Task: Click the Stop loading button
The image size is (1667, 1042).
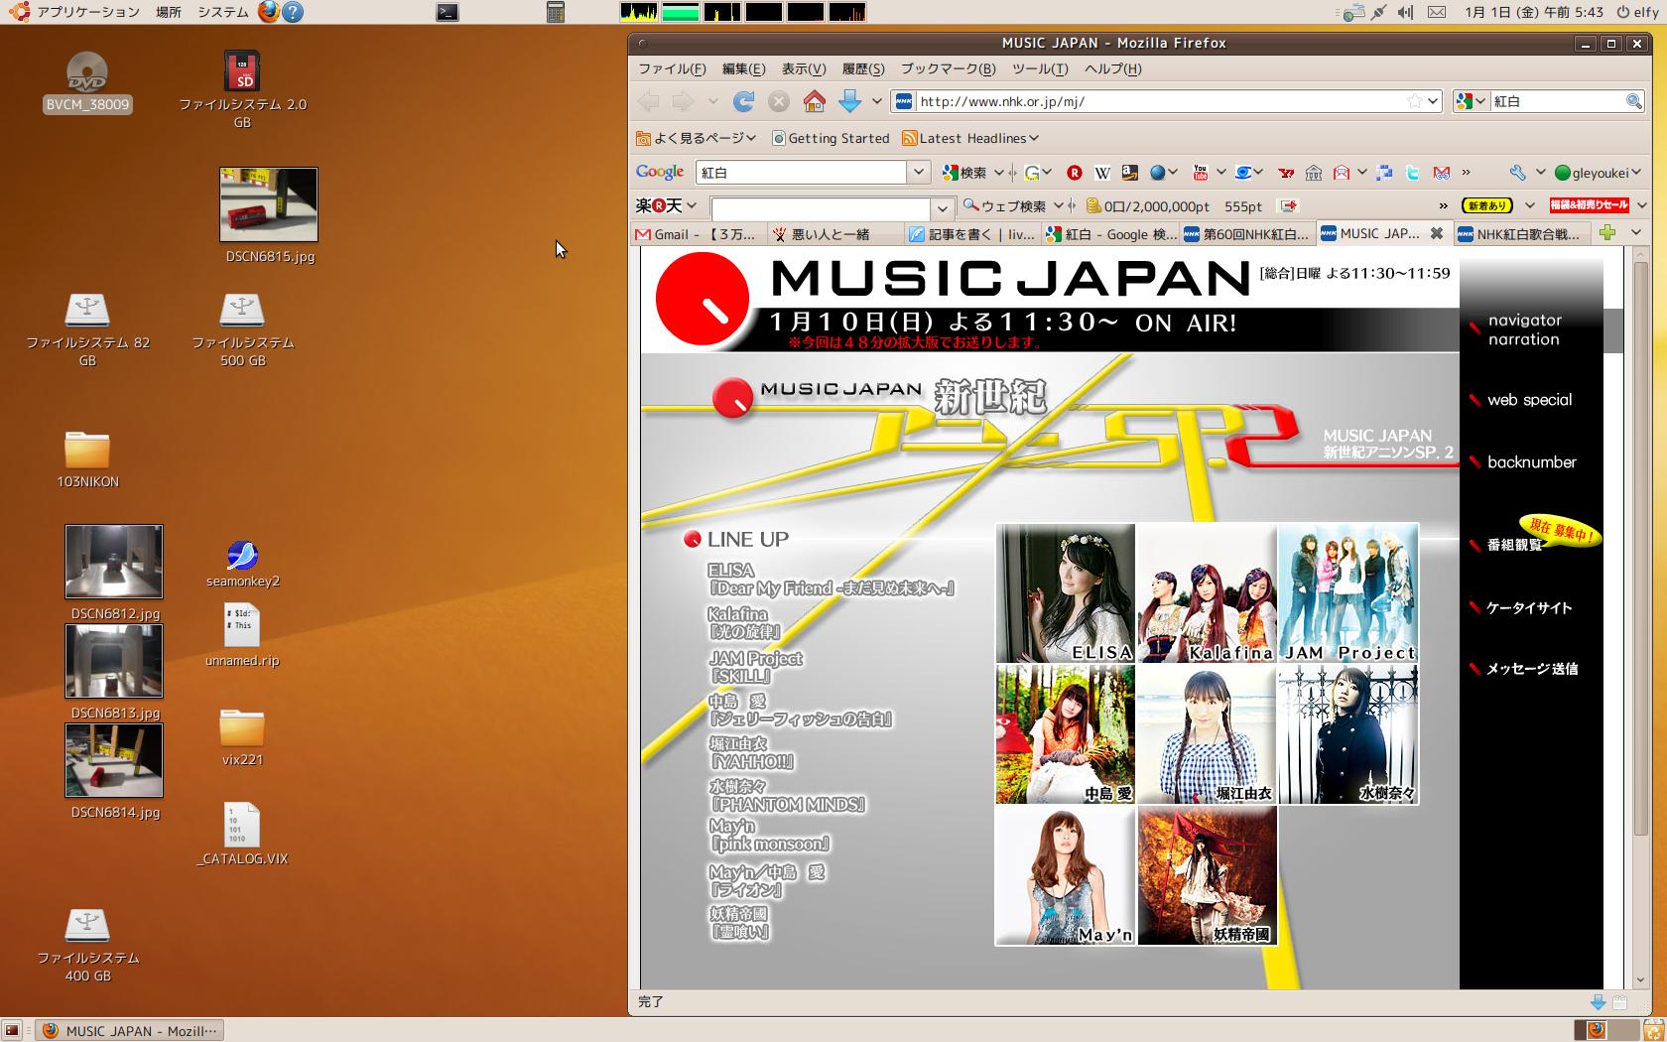Action: click(779, 101)
